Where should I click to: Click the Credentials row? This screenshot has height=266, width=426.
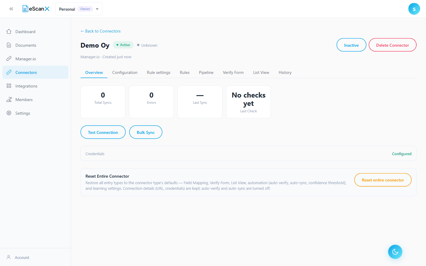coord(248,154)
